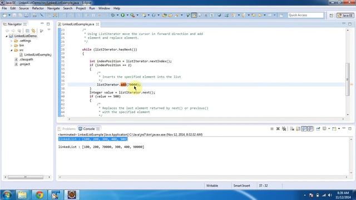
Task: Open the Source menu
Action: tap(24, 8)
